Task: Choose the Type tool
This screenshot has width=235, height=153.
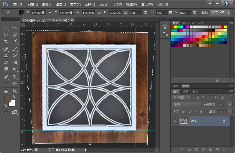Action: tap(14, 77)
